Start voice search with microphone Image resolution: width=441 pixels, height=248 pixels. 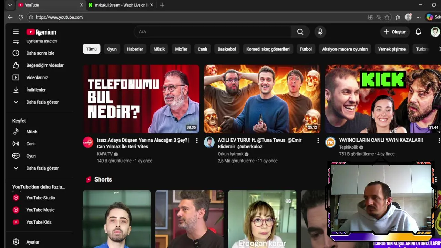click(320, 32)
